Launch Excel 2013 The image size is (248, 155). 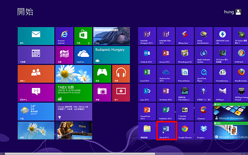tap(147, 74)
